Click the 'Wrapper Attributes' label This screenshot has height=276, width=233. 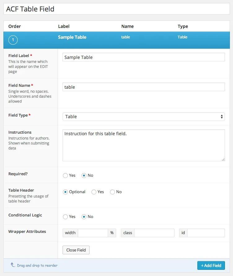tap(27, 231)
